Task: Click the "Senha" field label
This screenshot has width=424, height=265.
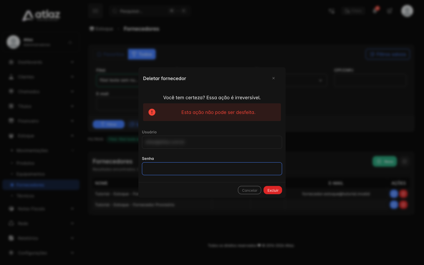Action: [148, 158]
